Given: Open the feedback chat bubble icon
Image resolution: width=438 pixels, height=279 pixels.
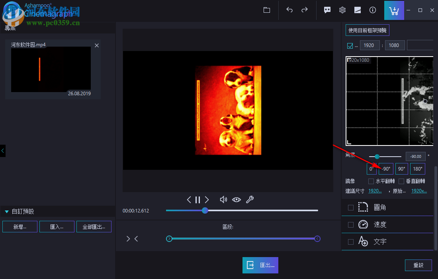Looking at the screenshot, I should [327, 10].
